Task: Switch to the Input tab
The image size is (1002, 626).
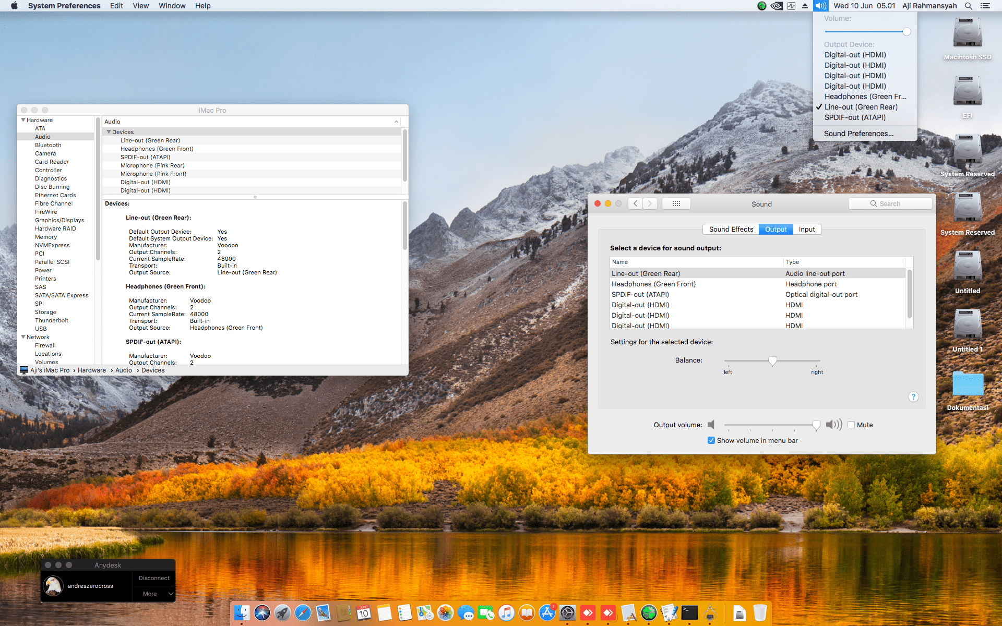Action: (806, 229)
